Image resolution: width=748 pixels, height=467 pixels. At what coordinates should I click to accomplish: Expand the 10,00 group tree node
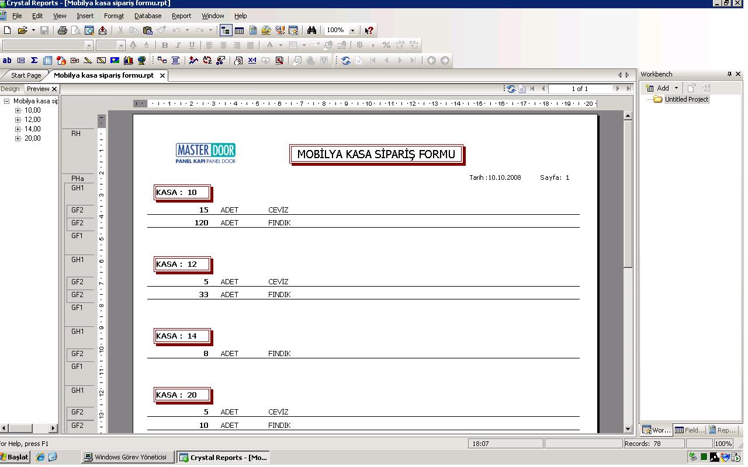pyautogui.click(x=18, y=110)
